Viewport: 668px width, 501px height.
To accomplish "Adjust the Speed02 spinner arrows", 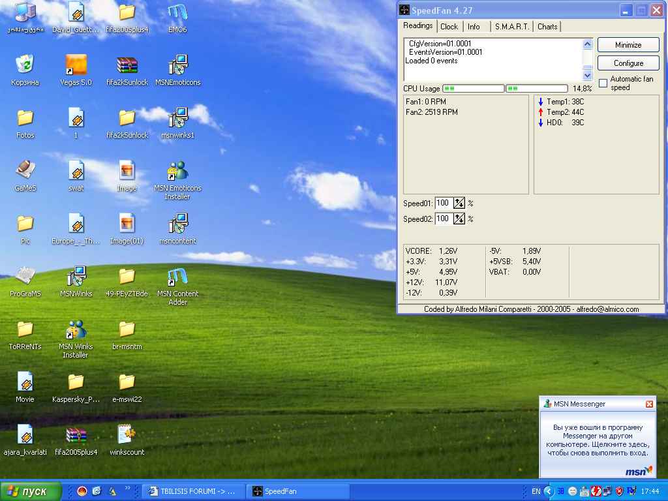I will (x=459, y=219).
